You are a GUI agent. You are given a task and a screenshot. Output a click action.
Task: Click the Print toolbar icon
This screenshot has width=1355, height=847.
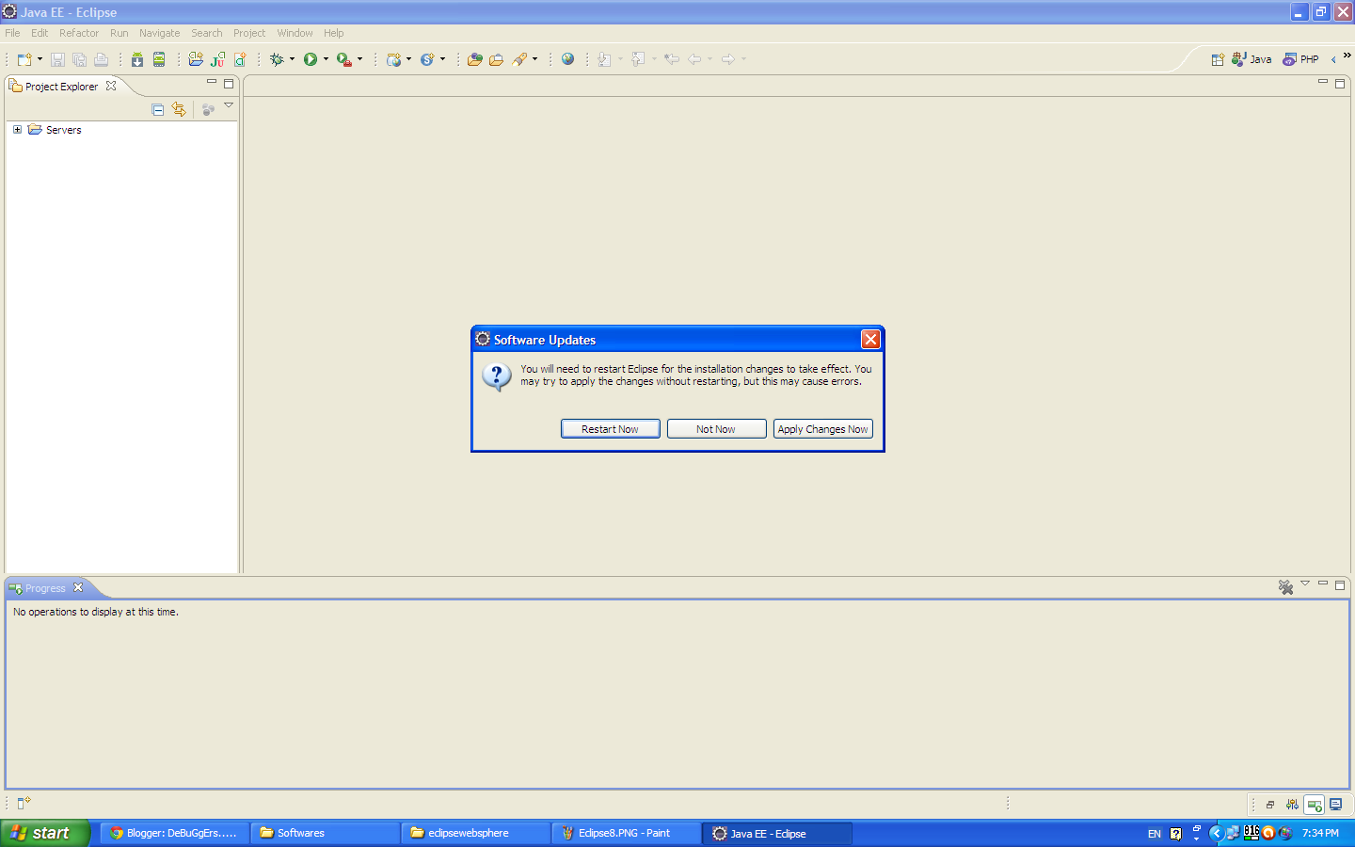(101, 59)
